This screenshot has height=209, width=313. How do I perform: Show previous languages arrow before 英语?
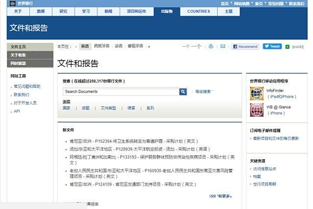tap(76, 47)
